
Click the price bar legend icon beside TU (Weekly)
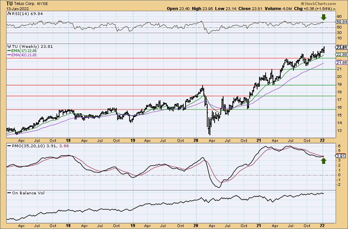pos(9,47)
